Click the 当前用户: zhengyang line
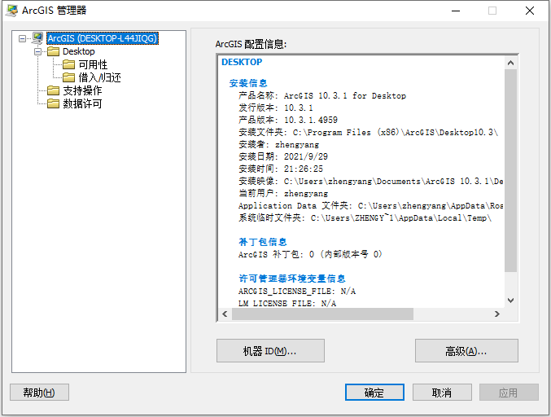 coord(283,193)
